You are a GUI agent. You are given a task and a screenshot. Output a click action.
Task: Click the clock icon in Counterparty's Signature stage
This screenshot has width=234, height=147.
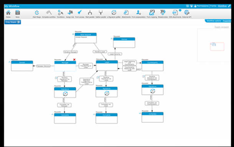point(153,91)
